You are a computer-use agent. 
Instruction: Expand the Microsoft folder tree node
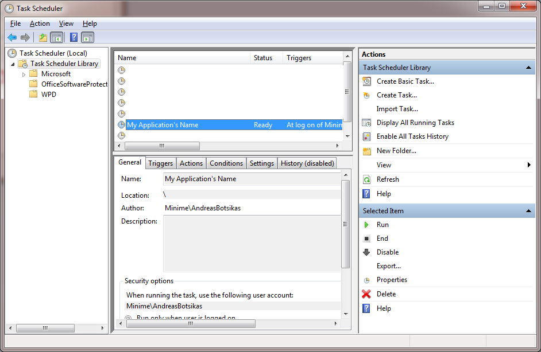coord(24,75)
